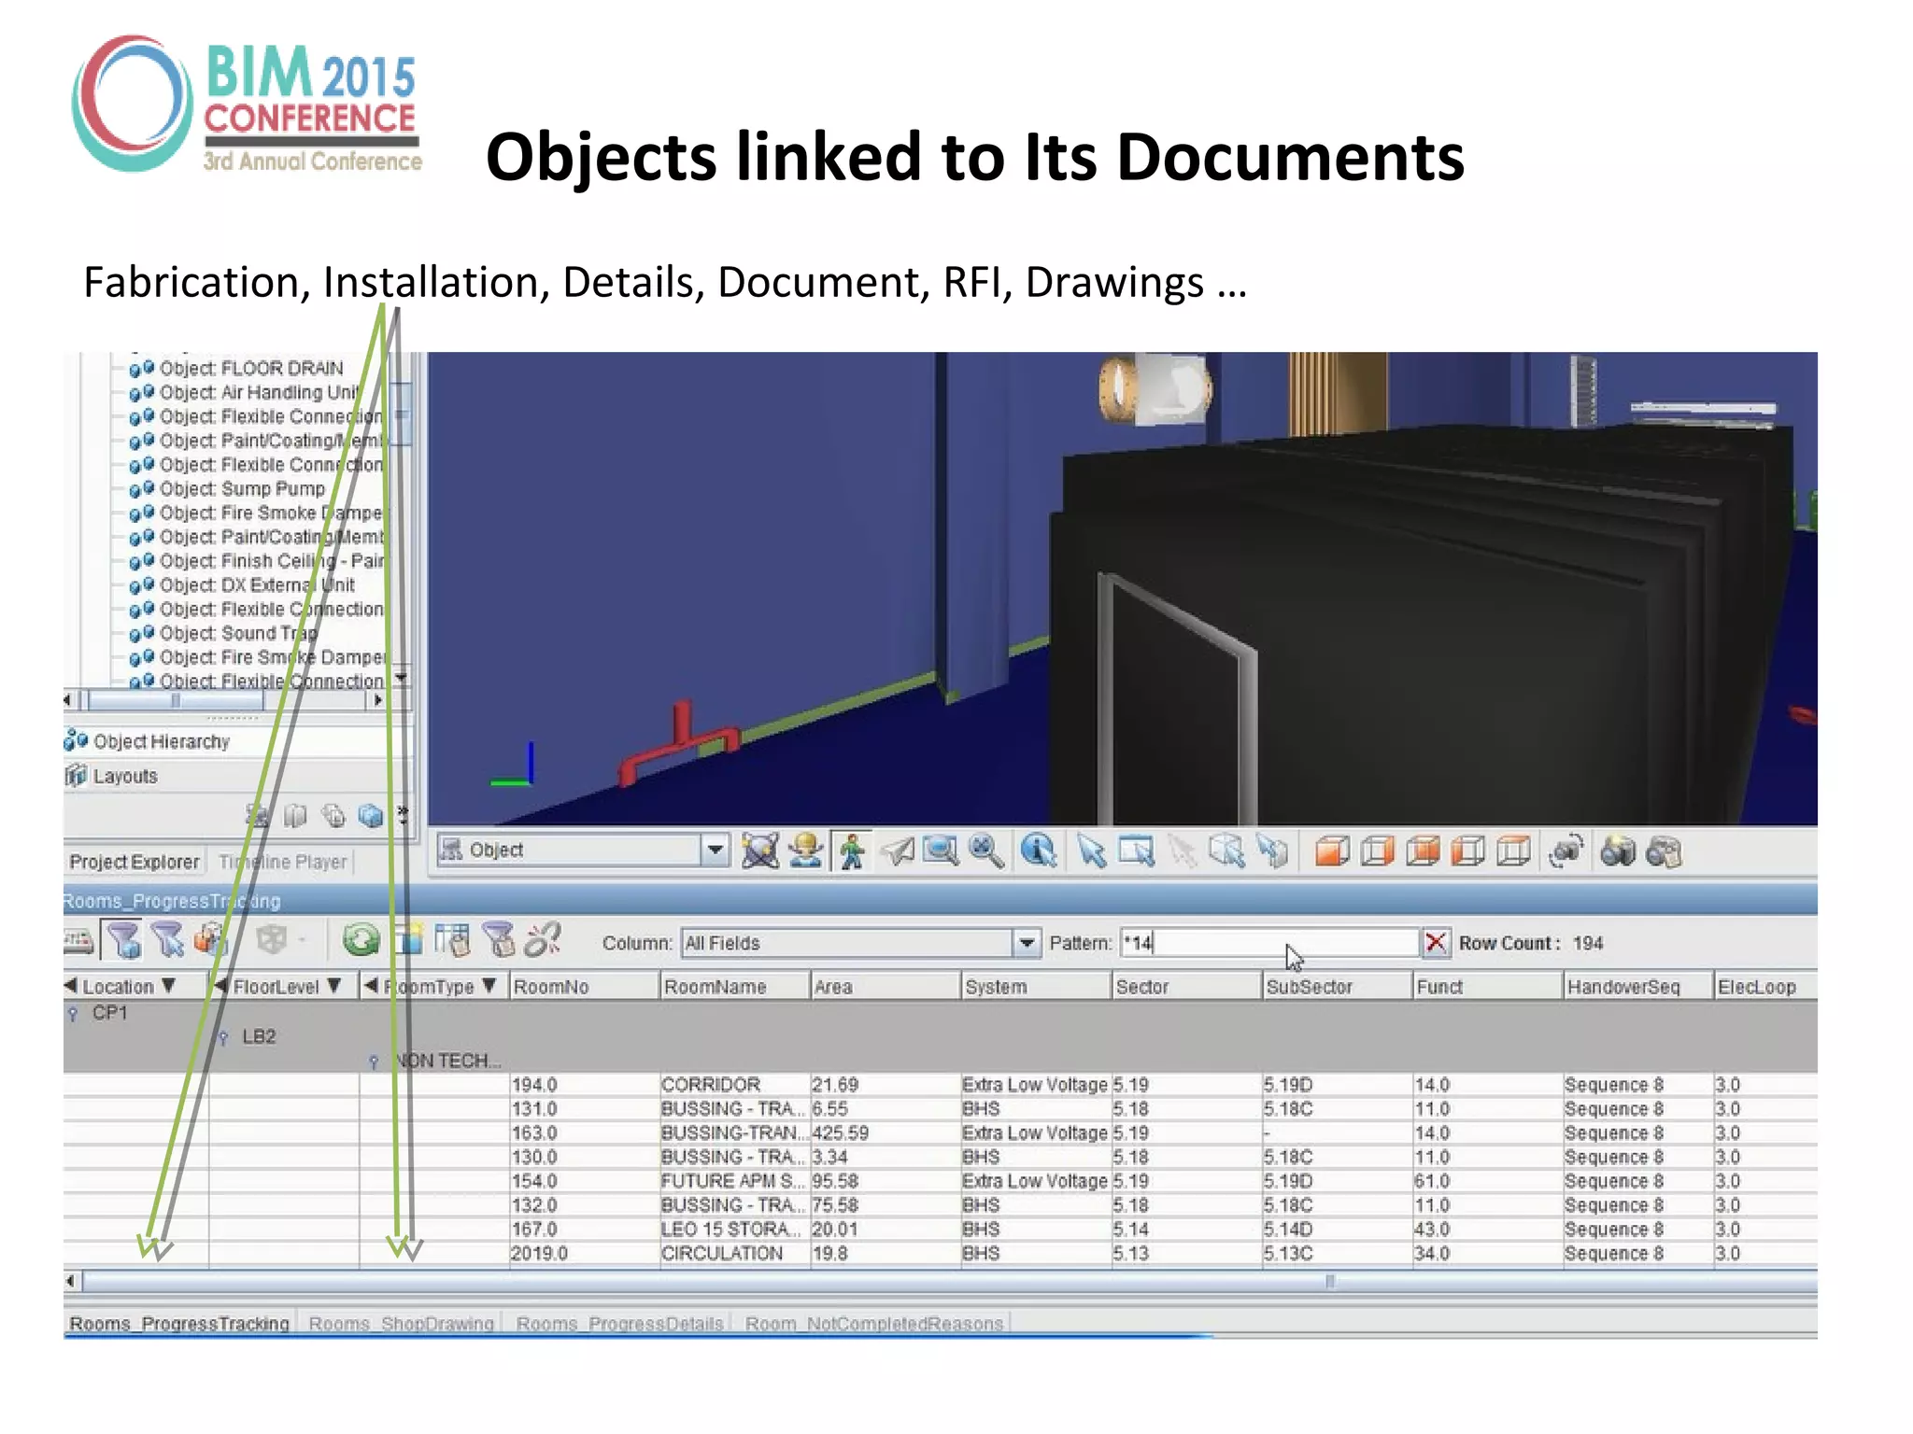Select the zoom window magnifier icon
Screen dimensions: 1913x1434
pyautogui.click(x=941, y=851)
